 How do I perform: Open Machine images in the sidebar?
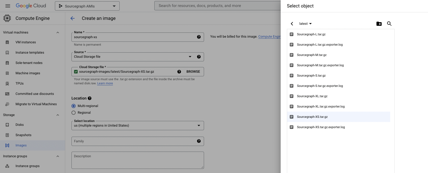coord(33,73)
